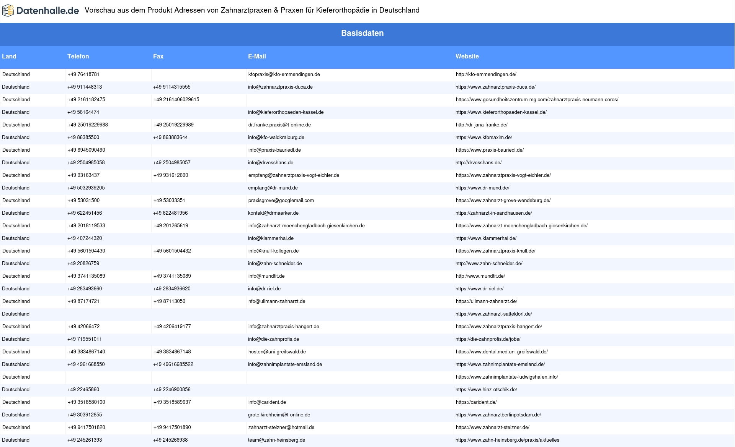This screenshot has height=447, width=735.
Task: Select email info@praxis-bauriedl.de
Action: (x=274, y=150)
